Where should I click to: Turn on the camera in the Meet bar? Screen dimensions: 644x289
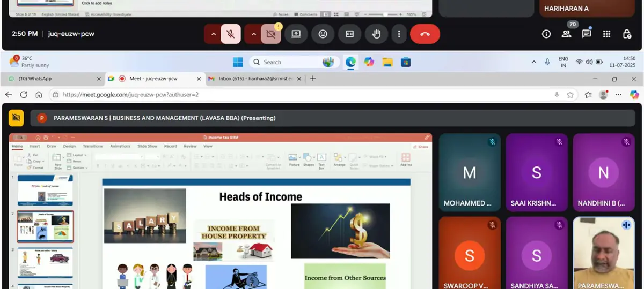coord(271,34)
